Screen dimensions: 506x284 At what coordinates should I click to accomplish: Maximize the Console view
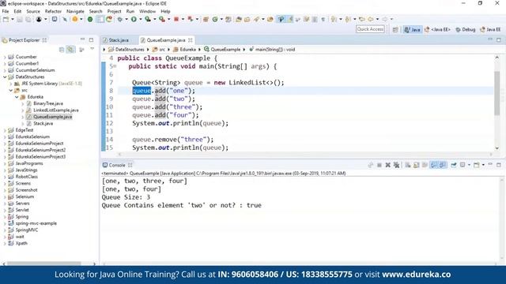(499, 165)
